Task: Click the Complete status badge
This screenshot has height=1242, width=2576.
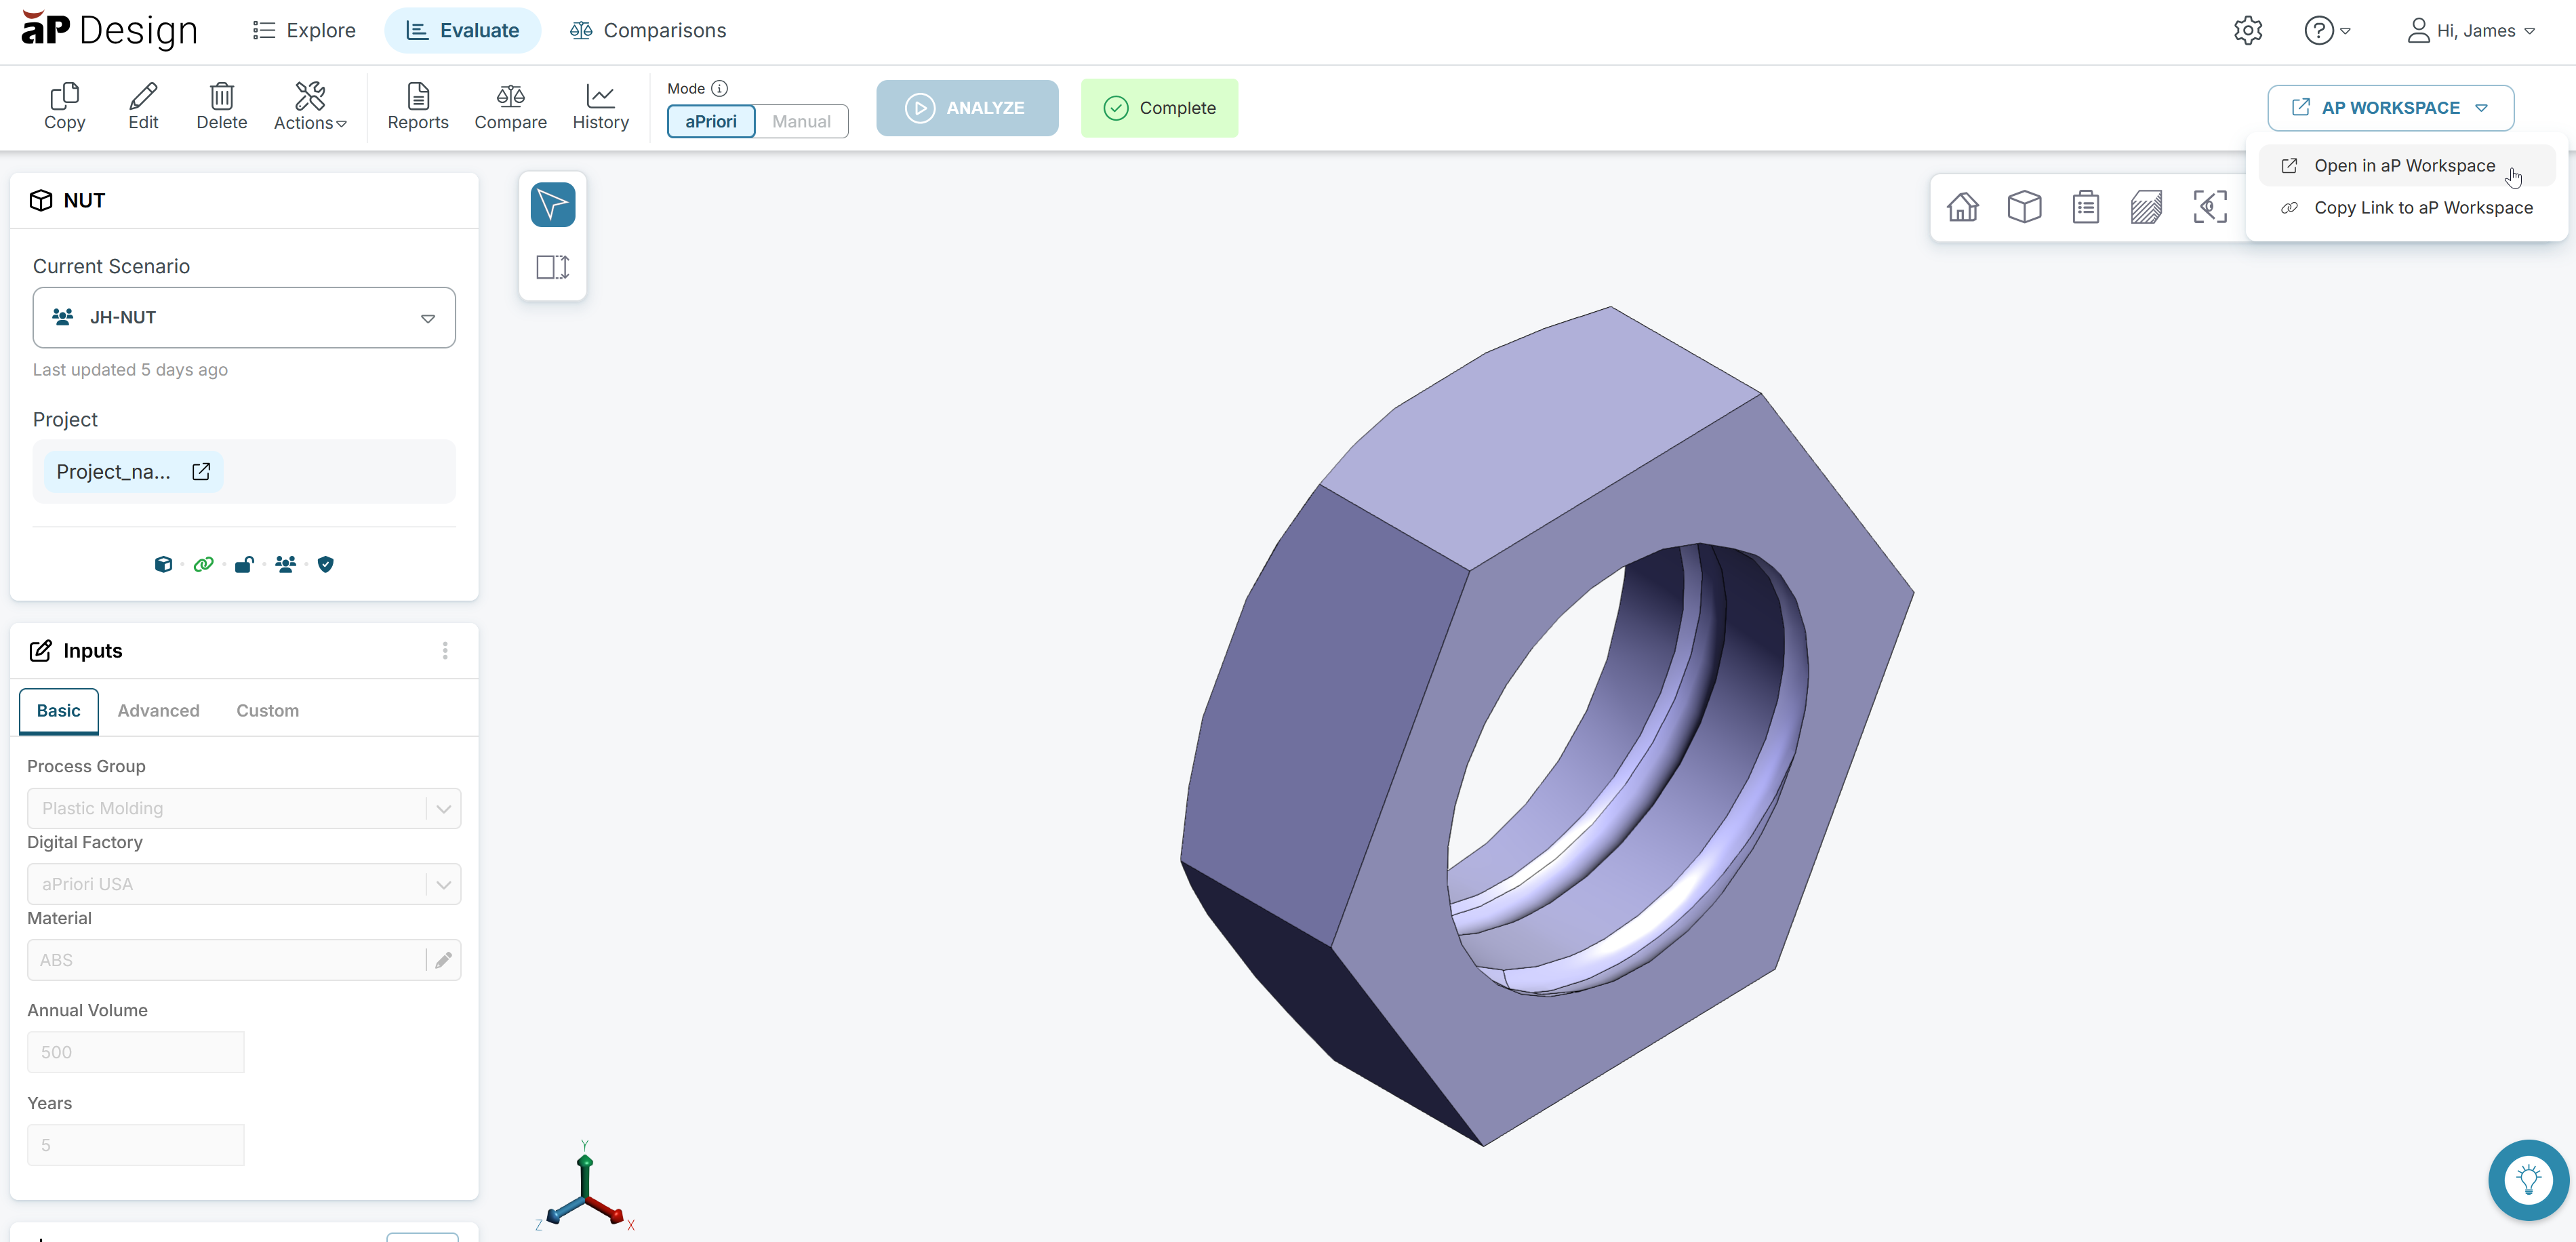Action: (1159, 108)
